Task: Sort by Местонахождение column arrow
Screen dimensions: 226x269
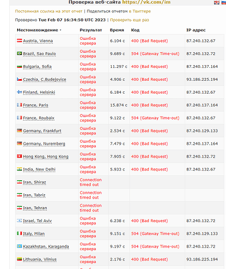Action: click(61, 30)
